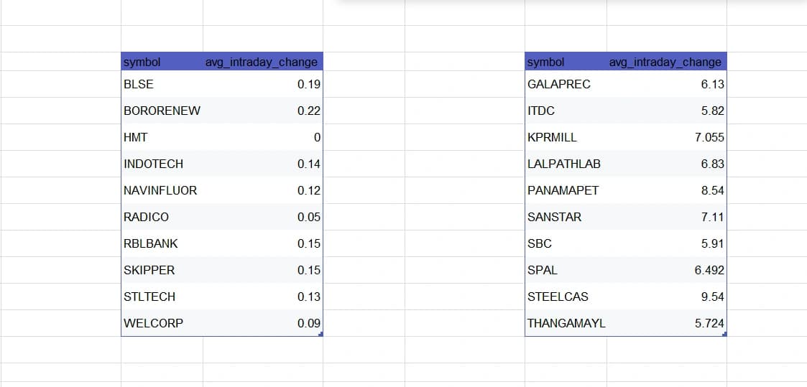Select the STEELCAS symbol cell
This screenshot has height=387, width=807.
point(566,297)
